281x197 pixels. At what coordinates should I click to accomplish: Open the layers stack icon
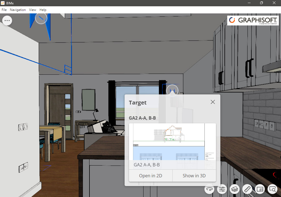235,189
